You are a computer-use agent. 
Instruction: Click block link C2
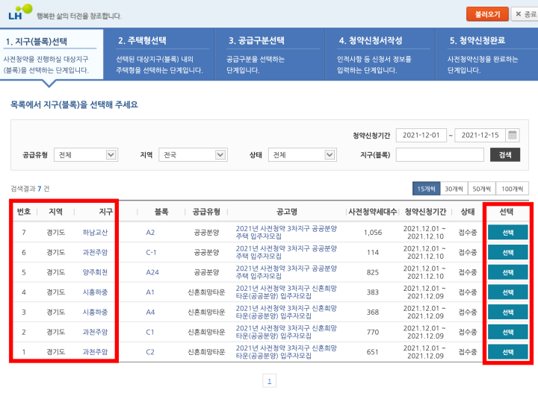pos(150,352)
